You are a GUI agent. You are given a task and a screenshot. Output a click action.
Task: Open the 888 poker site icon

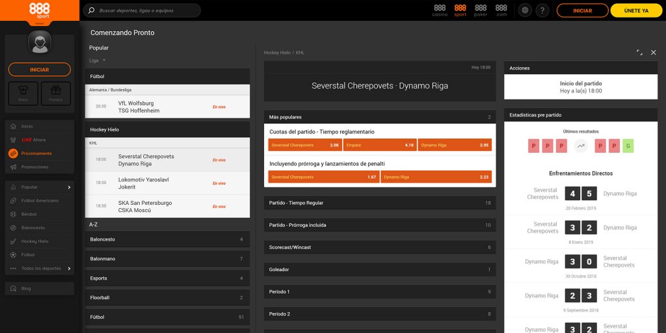pyautogui.click(x=481, y=10)
